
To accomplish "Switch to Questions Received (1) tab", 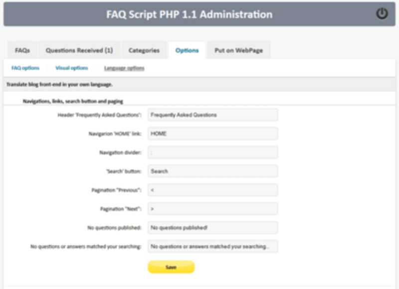I will click(x=79, y=50).
